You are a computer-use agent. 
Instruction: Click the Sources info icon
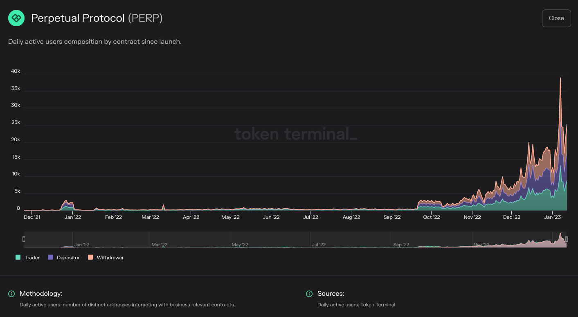click(310, 294)
